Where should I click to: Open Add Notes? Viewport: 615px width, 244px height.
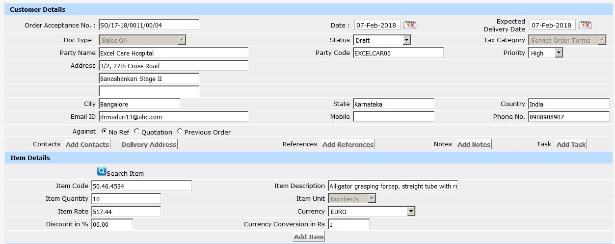click(x=474, y=144)
